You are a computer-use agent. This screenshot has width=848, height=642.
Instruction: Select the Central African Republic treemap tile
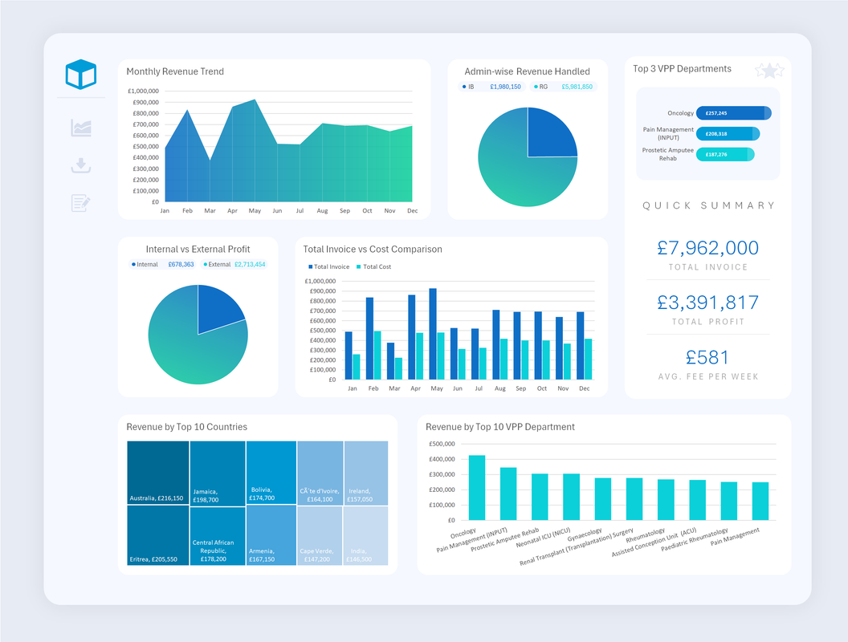click(x=218, y=536)
